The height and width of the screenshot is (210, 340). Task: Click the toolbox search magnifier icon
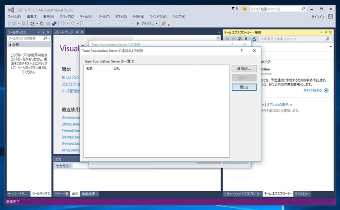[45, 38]
